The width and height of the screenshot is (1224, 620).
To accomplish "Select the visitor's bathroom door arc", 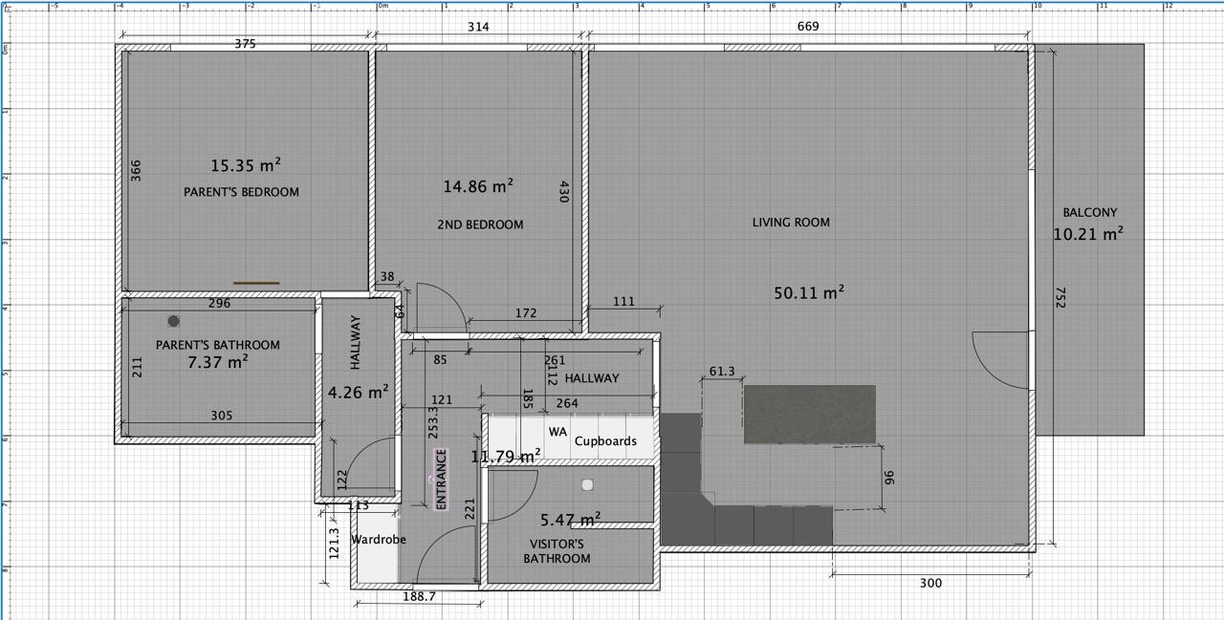I will (x=514, y=497).
